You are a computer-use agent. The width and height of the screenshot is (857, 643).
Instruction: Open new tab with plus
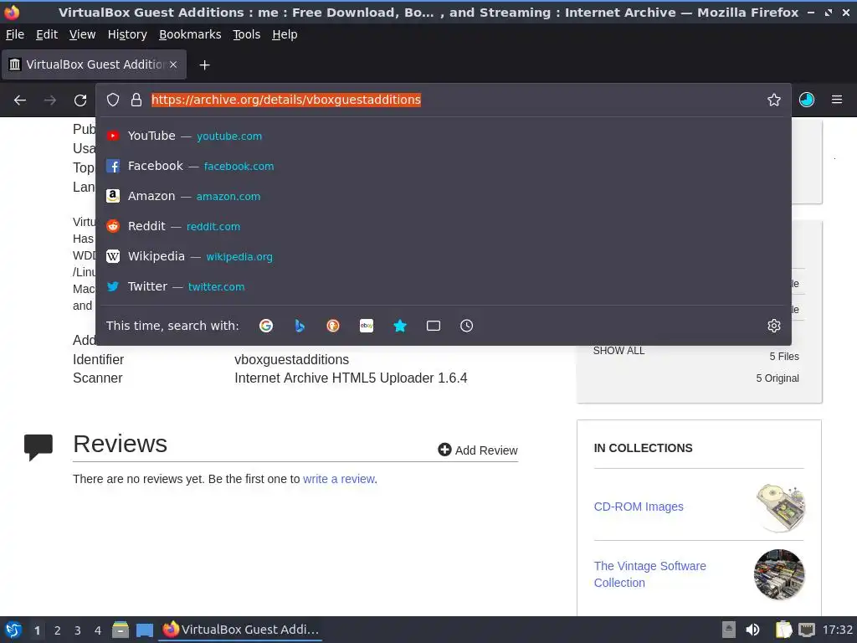(x=204, y=65)
